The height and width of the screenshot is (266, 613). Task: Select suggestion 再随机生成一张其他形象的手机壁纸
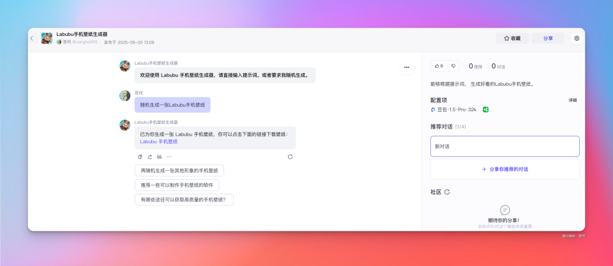tap(179, 171)
